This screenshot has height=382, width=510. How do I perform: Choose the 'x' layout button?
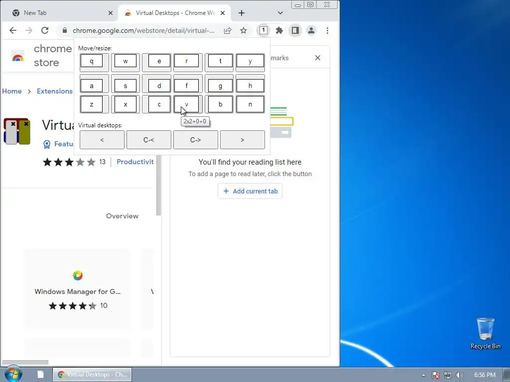click(x=126, y=104)
